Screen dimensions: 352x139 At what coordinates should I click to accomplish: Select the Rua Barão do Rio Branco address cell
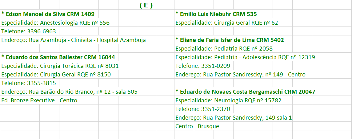pos(69,92)
